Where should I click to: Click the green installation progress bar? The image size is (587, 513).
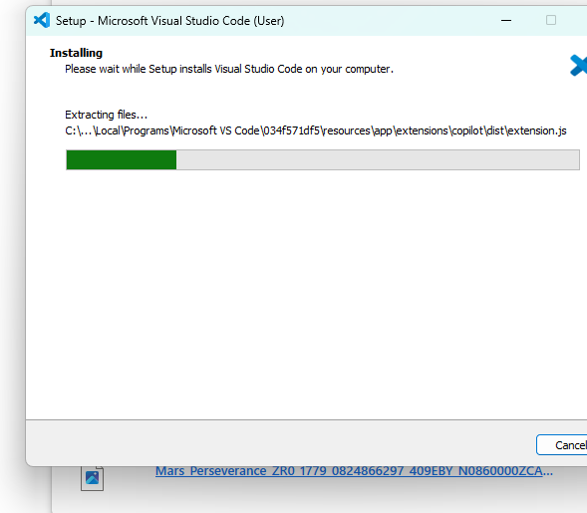[x=323, y=159]
